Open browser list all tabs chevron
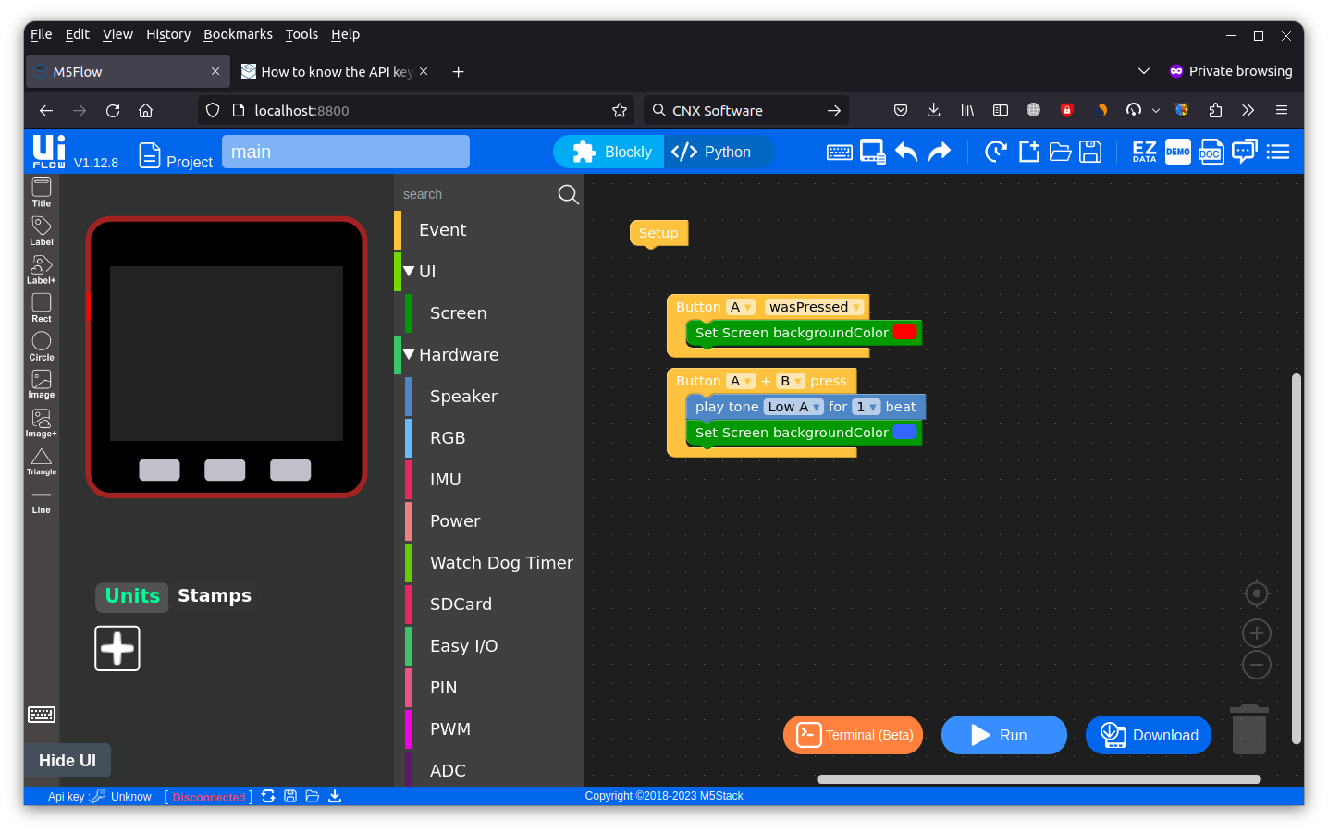 tap(1144, 71)
